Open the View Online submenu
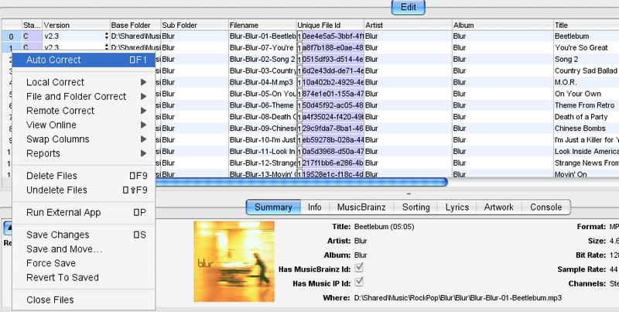Viewport: 619px width, 312px height. 84,125
